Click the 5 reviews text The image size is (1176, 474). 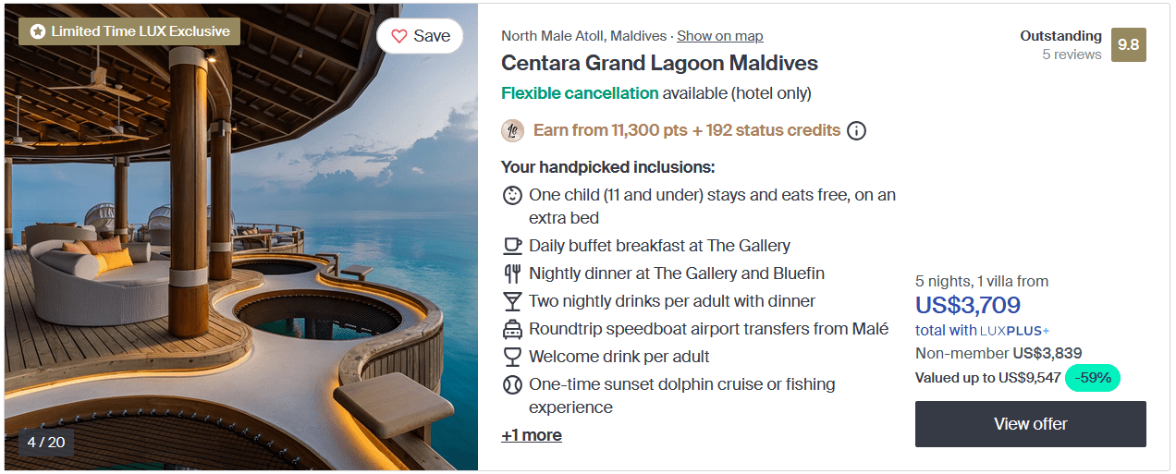click(1072, 55)
